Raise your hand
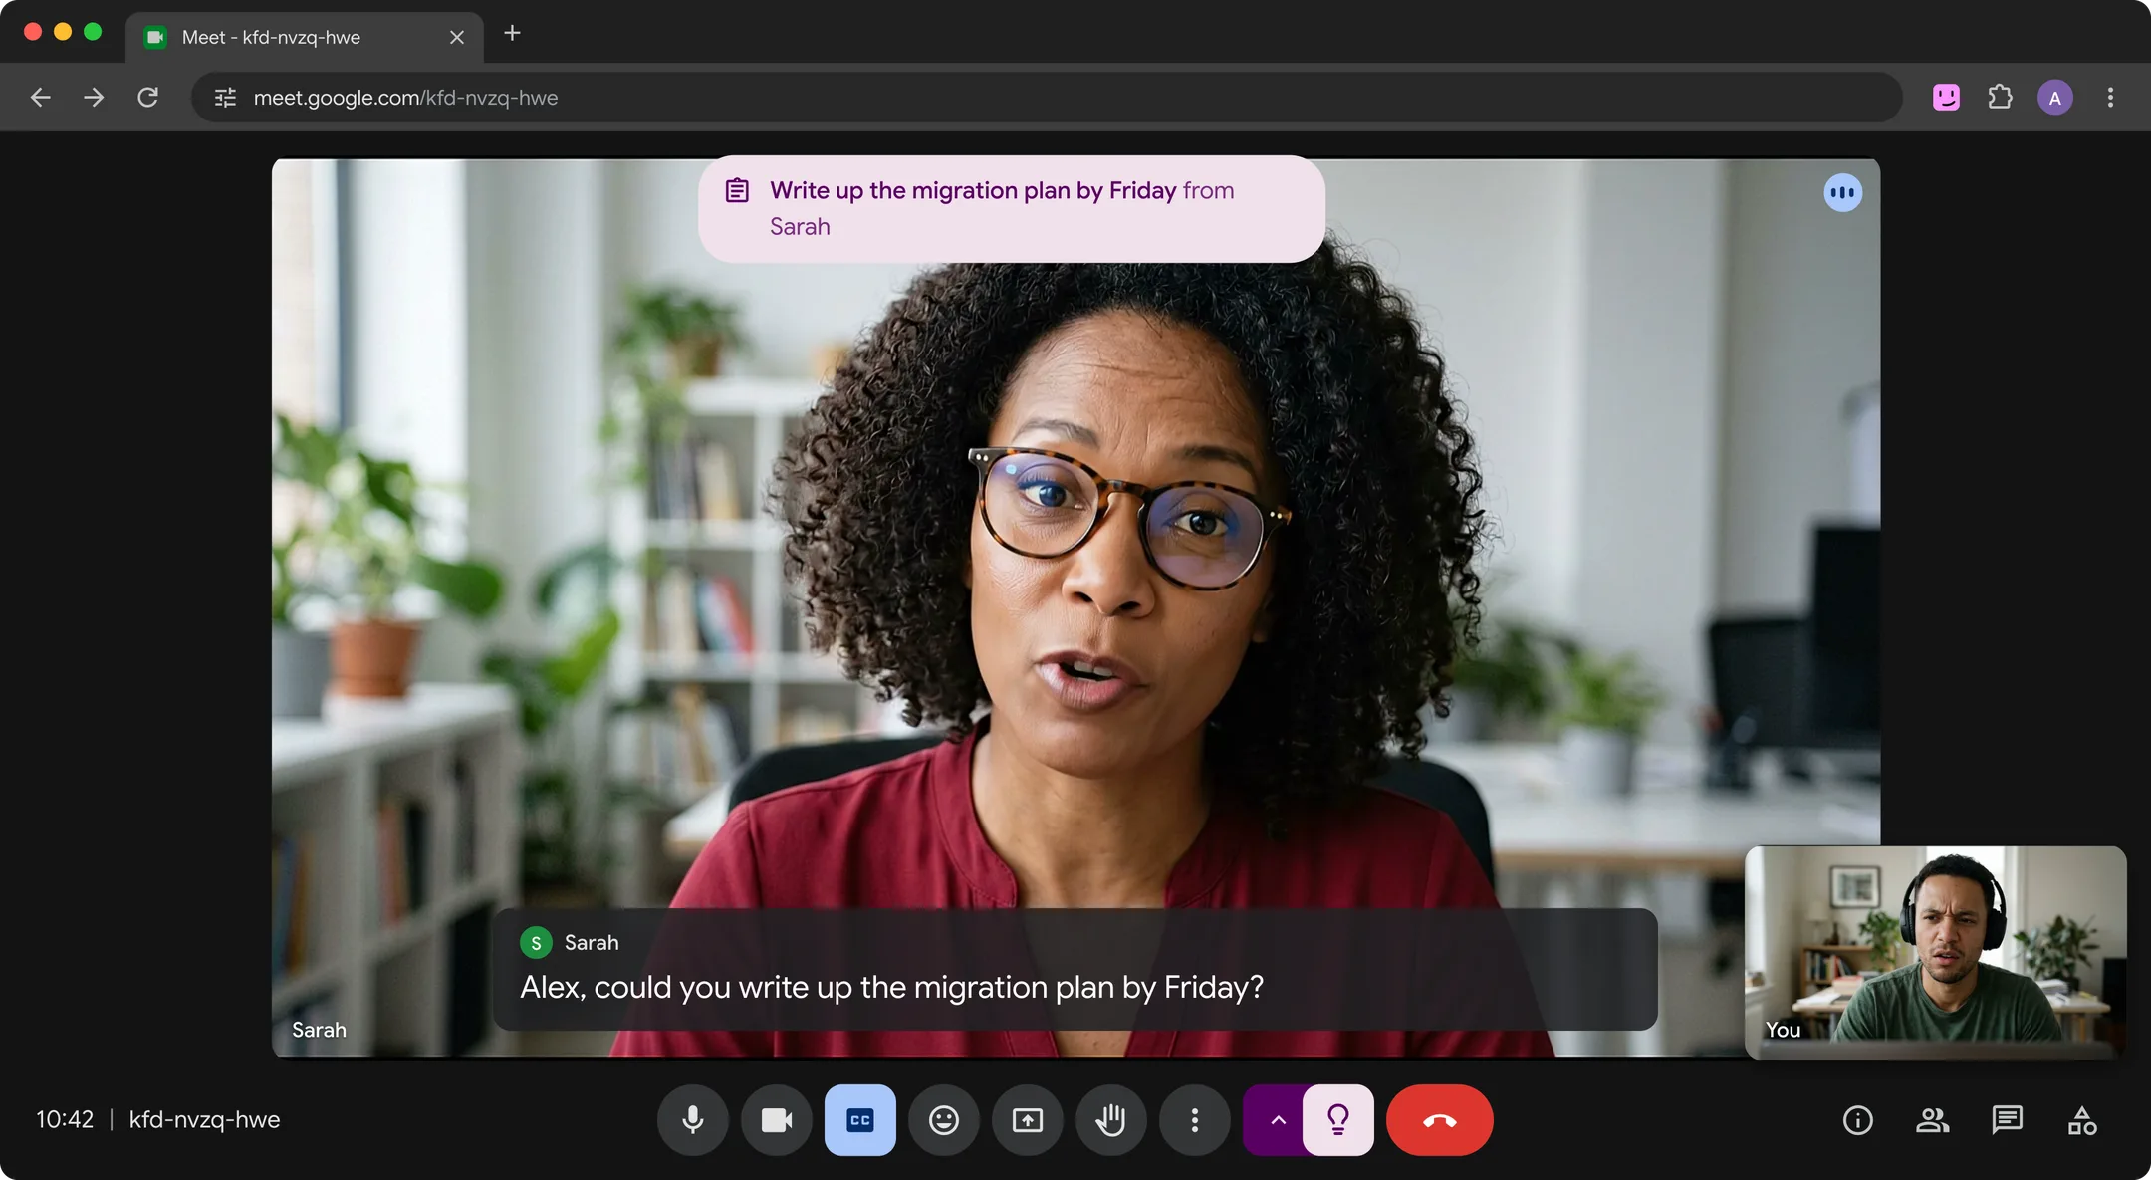The height and width of the screenshot is (1180, 2151). pos(1110,1120)
